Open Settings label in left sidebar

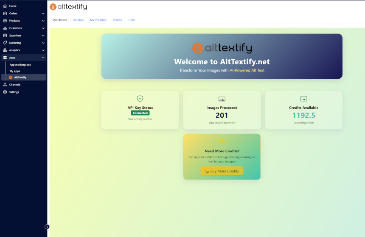point(14,92)
